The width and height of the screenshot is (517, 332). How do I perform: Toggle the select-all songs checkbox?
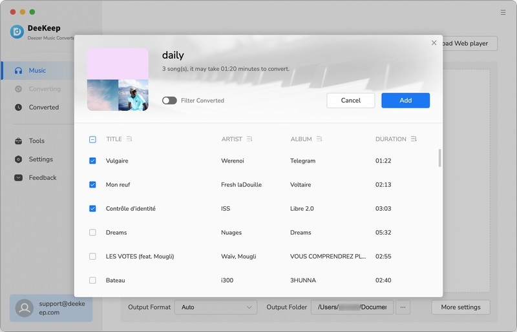(92, 139)
